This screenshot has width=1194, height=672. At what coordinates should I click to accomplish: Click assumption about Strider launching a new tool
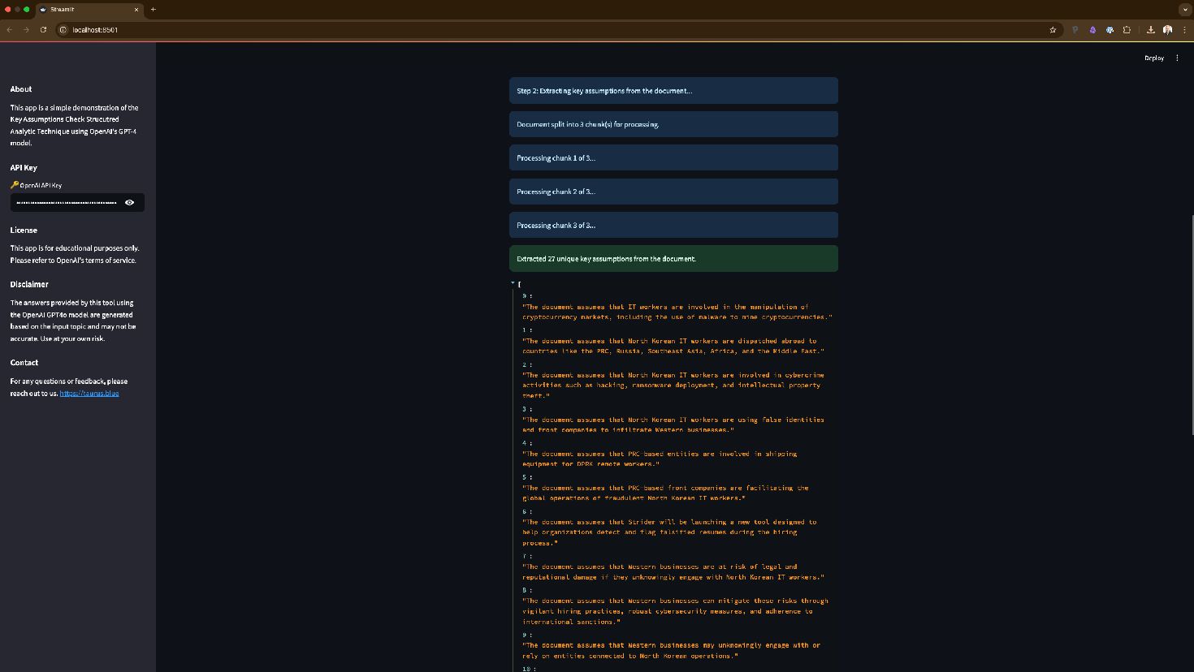tap(669, 532)
